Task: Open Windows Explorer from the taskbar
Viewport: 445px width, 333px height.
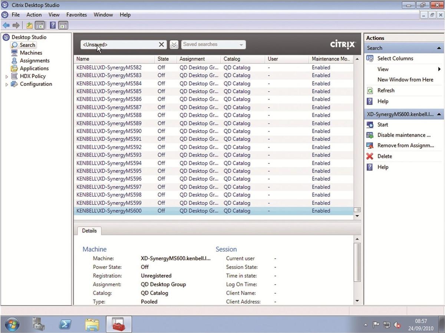Action: [x=92, y=325]
